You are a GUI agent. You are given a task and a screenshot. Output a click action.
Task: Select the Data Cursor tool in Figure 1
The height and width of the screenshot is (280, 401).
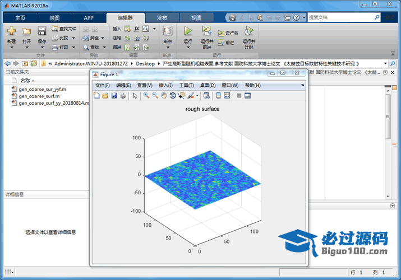182,95
